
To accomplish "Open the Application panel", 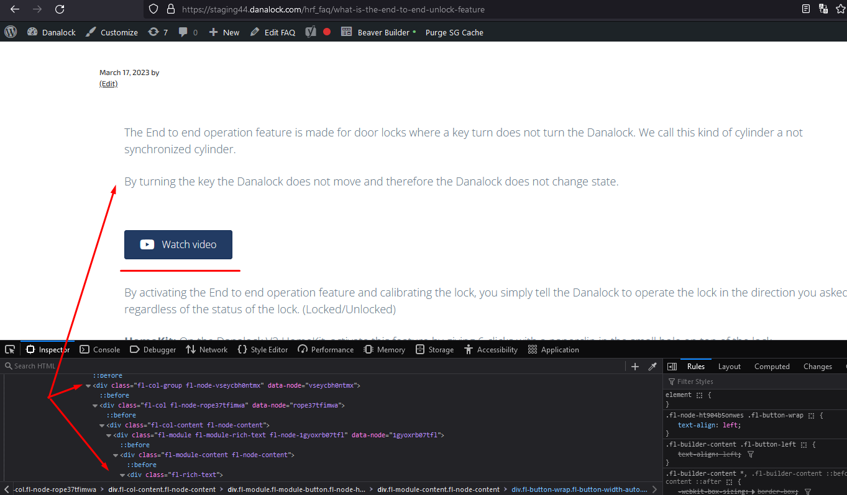I will pos(553,349).
